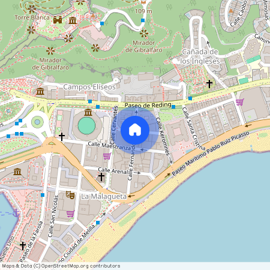Click the Paseo de la Farola label
Image resolution: width=270 pixels, height=270 pixels.
(x=31, y=241)
